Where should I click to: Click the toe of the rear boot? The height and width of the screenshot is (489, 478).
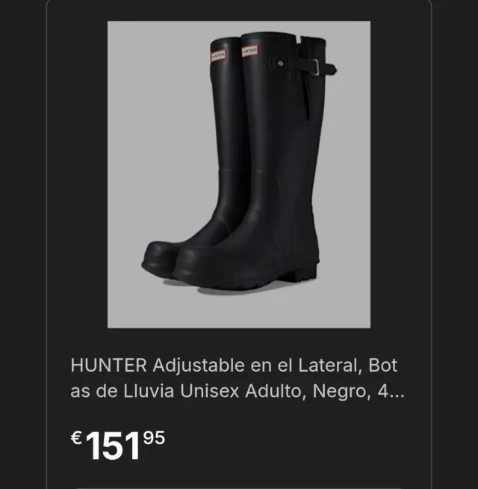pyautogui.click(x=156, y=259)
